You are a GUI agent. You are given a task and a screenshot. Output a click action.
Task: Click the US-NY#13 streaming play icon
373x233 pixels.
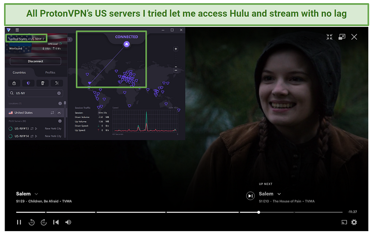[36, 129]
